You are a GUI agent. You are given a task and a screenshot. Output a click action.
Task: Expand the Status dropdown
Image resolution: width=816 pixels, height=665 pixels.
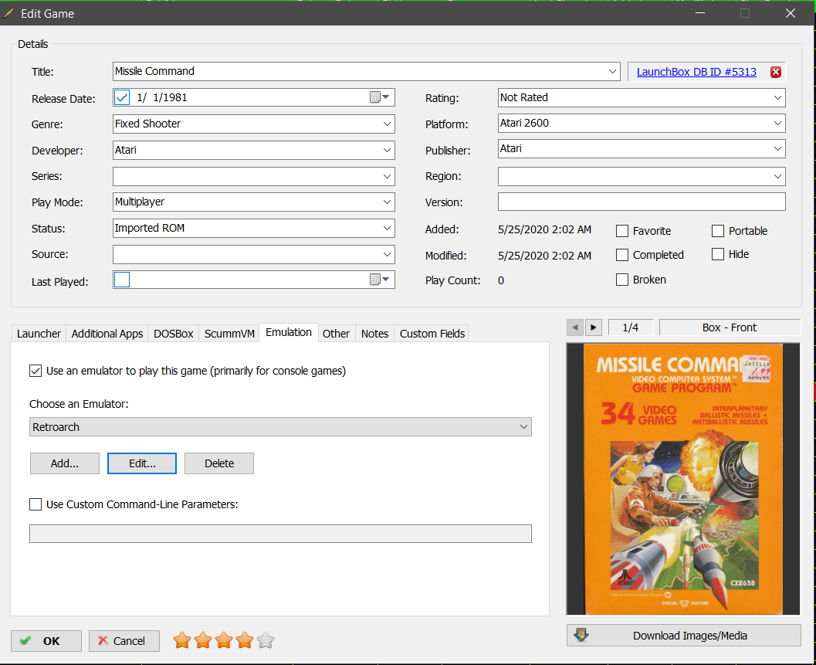[388, 228]
